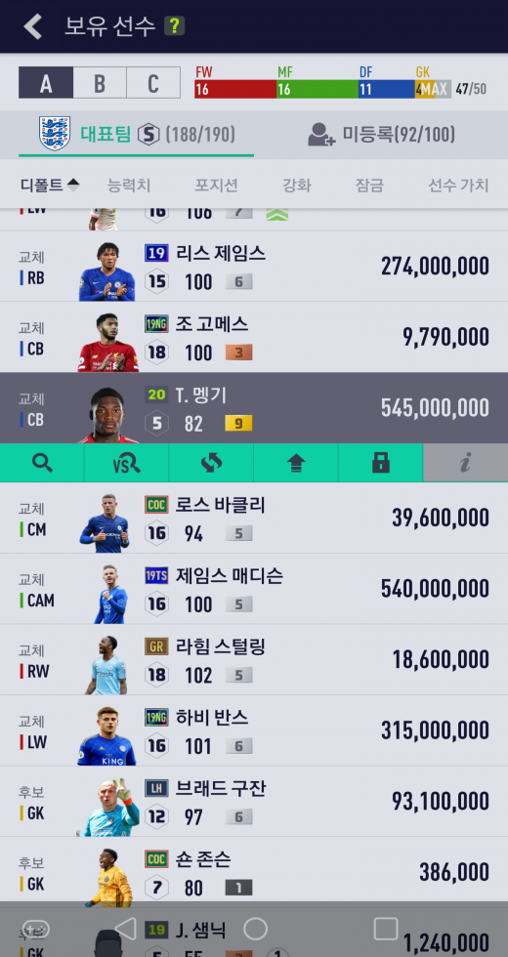Tap the upgrade arrow icon
The height and width of the screenshot is (957, 508).
point(295,463)
